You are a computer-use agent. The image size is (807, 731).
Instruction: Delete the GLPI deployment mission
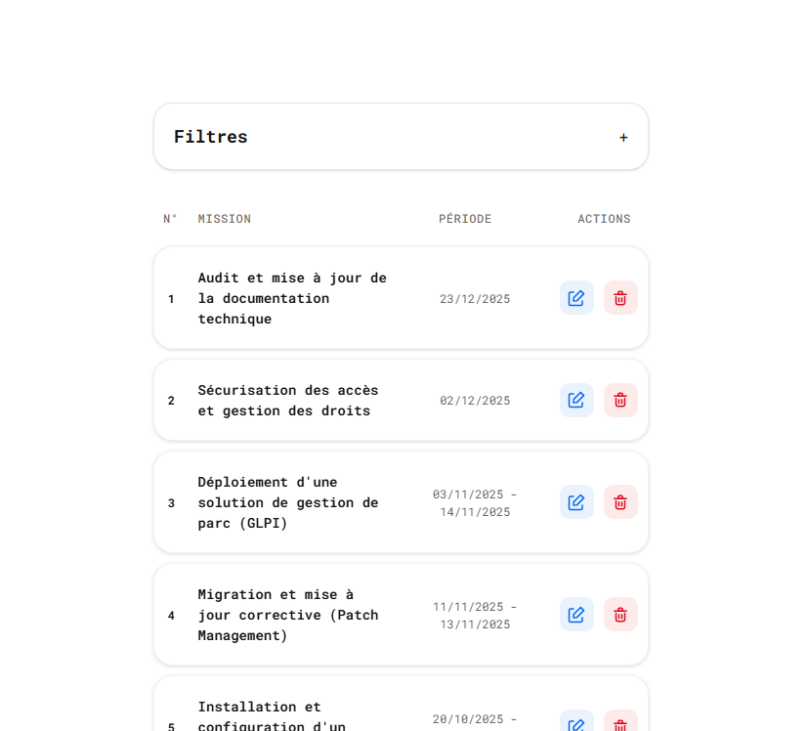(620, 502)
